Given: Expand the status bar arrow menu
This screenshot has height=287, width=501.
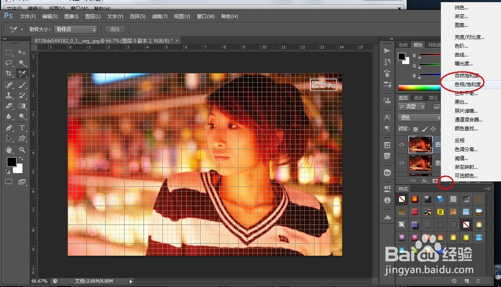Looking at the screenshot, I should 131,281.
